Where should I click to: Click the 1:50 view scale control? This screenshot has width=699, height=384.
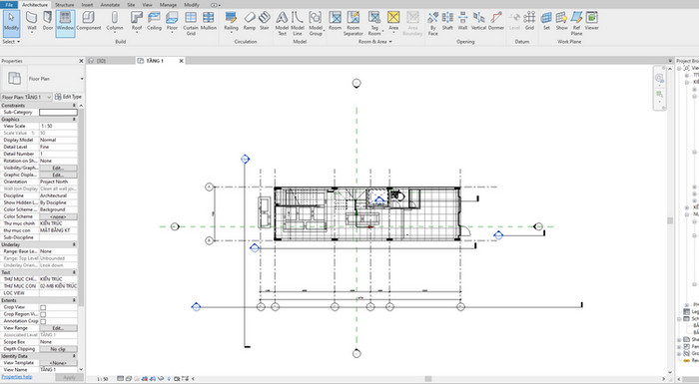coord(103,379)
